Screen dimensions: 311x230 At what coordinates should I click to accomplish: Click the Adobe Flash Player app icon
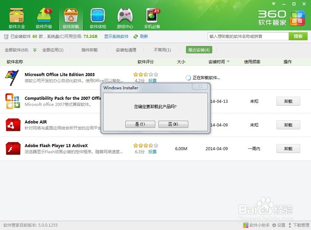13,148
